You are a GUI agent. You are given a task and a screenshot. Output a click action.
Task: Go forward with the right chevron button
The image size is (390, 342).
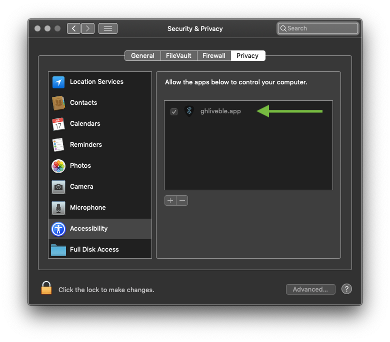click(x=87, y=28)
